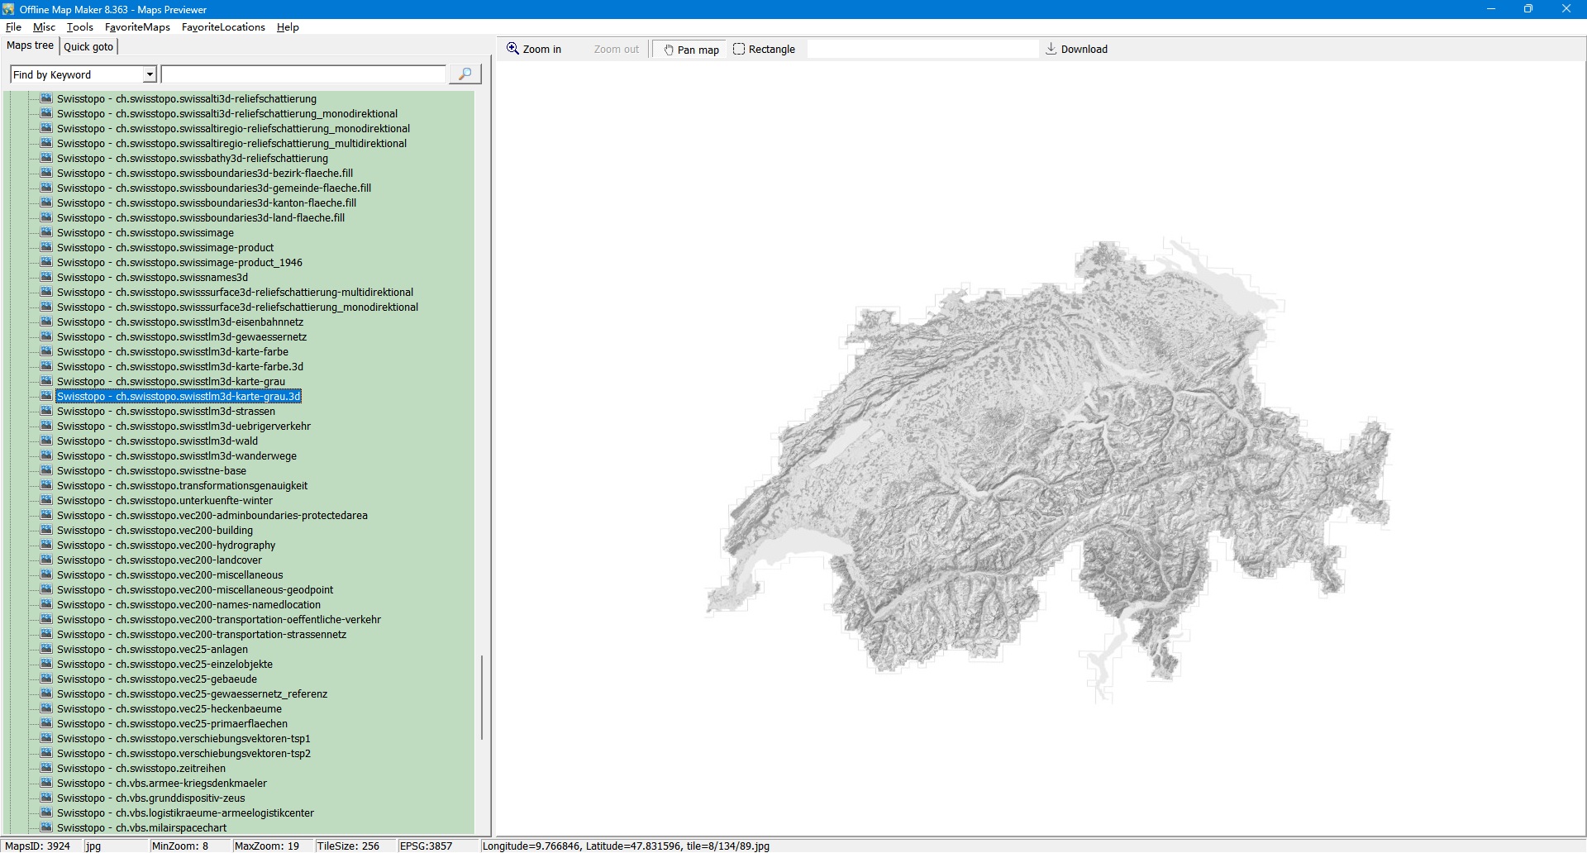Viewport: 1587px width, 853px height.
Task: Click the Download arrow button
Action: [x=1076, y=50]
